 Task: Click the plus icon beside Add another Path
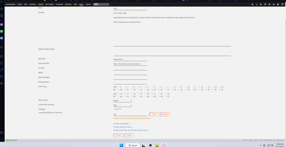114,130
